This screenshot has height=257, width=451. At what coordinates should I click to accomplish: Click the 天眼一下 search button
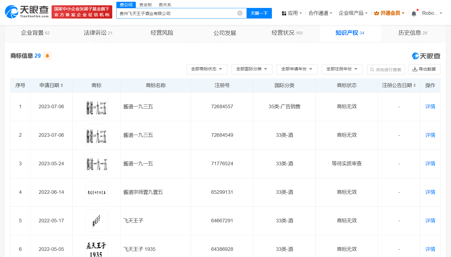[x=259, y=13]
